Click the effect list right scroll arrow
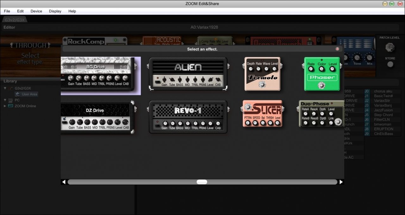 tap(341, 182)
